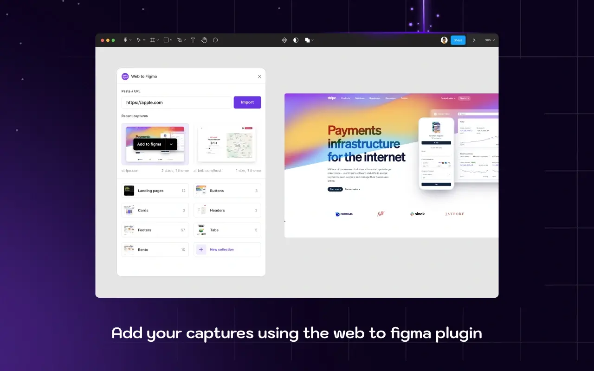Select the stripe.com capture thumbnail
594x371 pixels.
click(155, 144)
